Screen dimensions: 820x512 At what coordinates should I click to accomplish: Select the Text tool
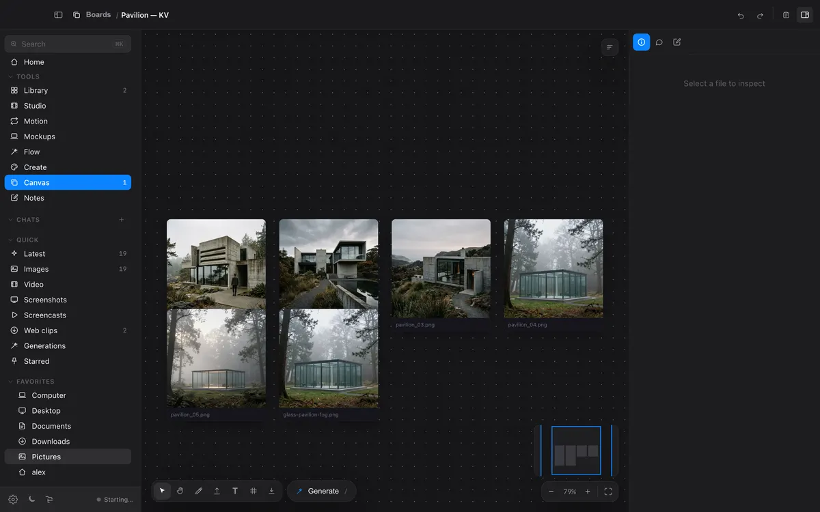click(x=235, y=491)
